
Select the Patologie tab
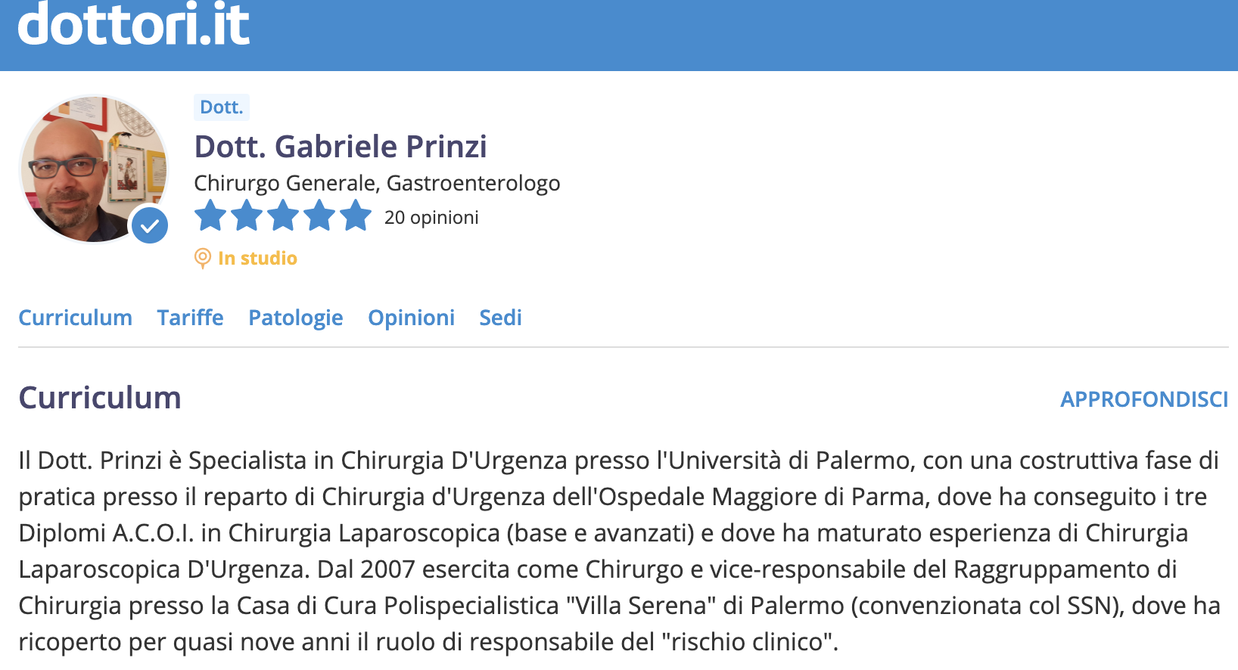click(296, 318)
